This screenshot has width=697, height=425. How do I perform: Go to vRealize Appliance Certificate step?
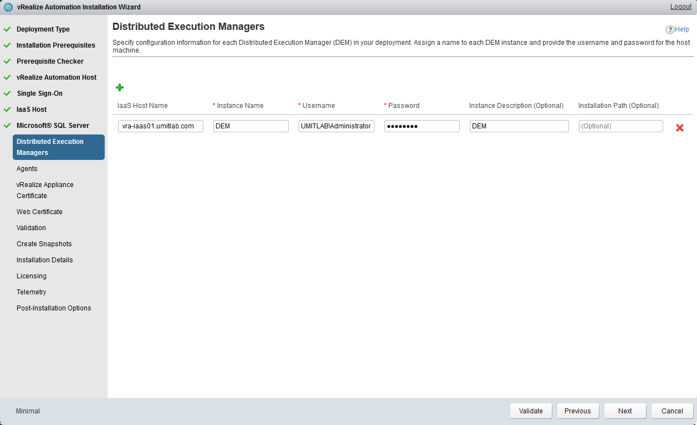click(45, 190)
